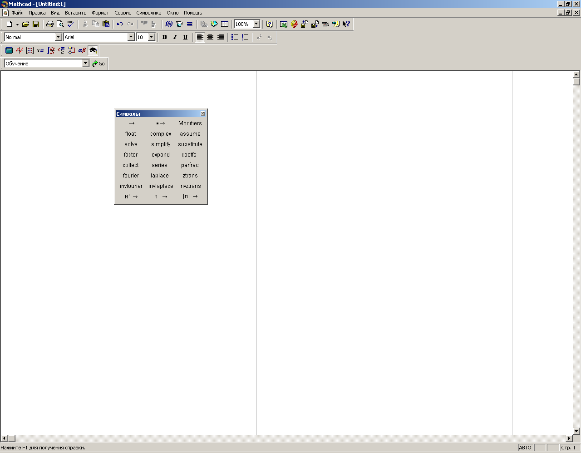The image size is (581, 453).
Task: Click the matrix determinant |M| arrow button
Action: [x=190, y=197]
